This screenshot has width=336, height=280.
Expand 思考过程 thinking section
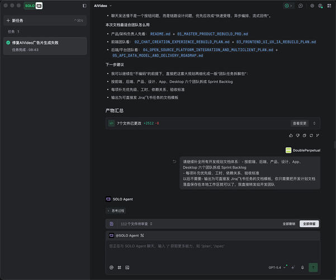click(x=116, y=211)
